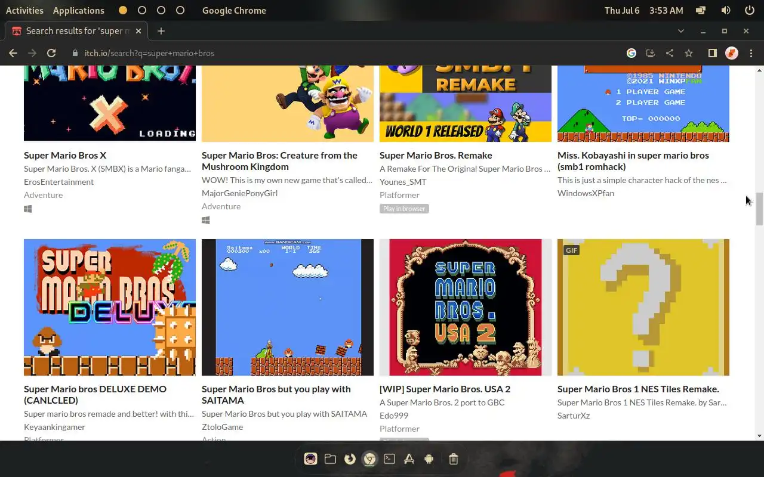764x477 pixels.
Task: Open Miss. Kobayashi in super mario bros title
Action: [x=633, y=161]
